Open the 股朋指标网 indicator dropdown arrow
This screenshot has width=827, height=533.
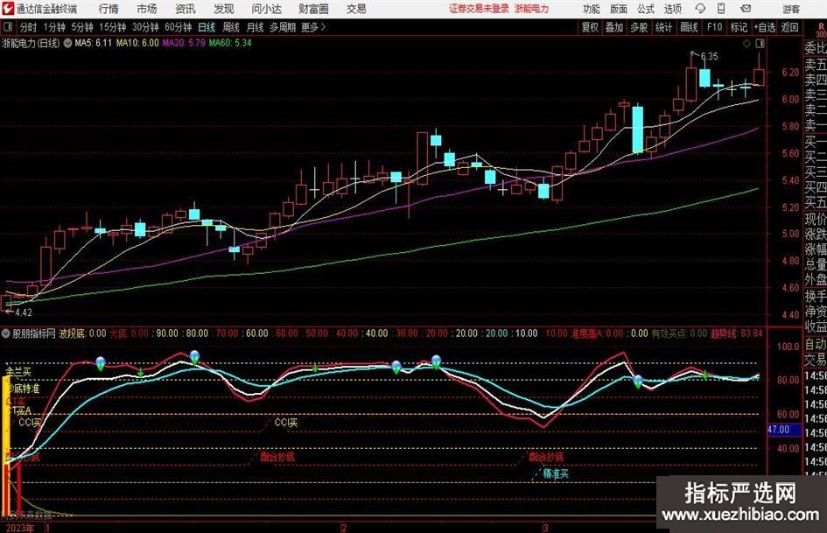(x=6, y=333)
